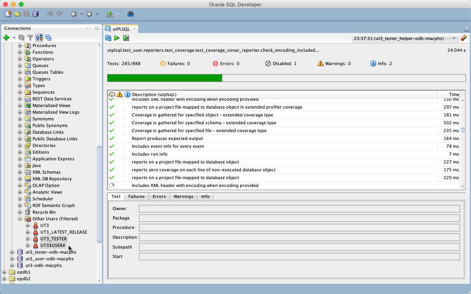Click the Disabled counter icon
The image size is (471, 294).
(268, 64)
